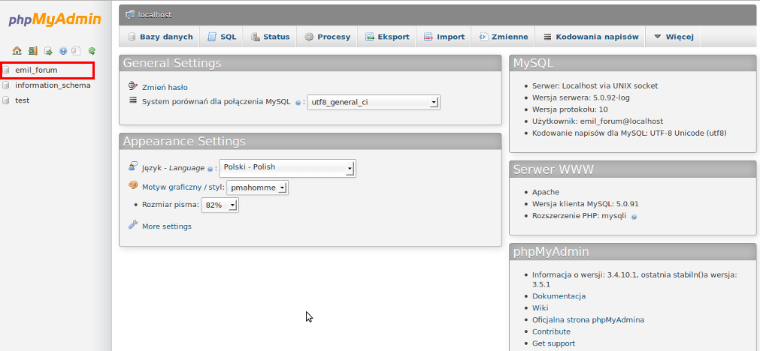Open the 82% font size dropdown

[220, 205]
